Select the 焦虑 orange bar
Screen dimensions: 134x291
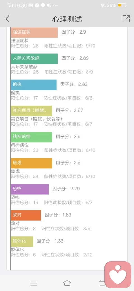[32, 163]
